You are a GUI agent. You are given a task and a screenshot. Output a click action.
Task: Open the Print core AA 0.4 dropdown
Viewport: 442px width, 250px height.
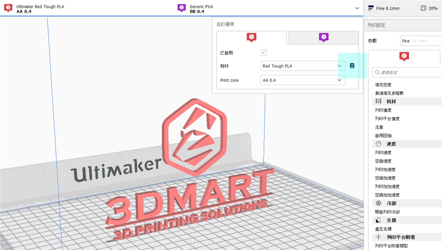[303, 80]
